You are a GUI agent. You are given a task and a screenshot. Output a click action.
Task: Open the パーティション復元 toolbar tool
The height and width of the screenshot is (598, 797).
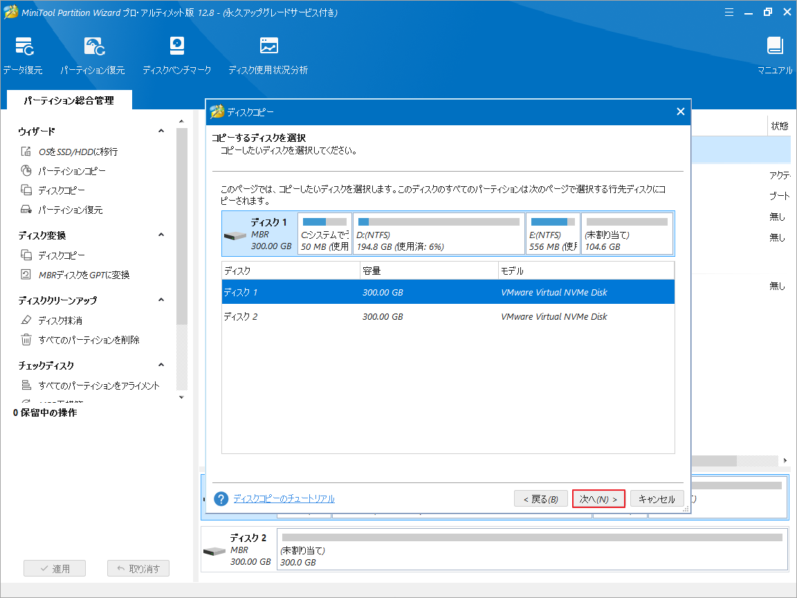[93, 55]
